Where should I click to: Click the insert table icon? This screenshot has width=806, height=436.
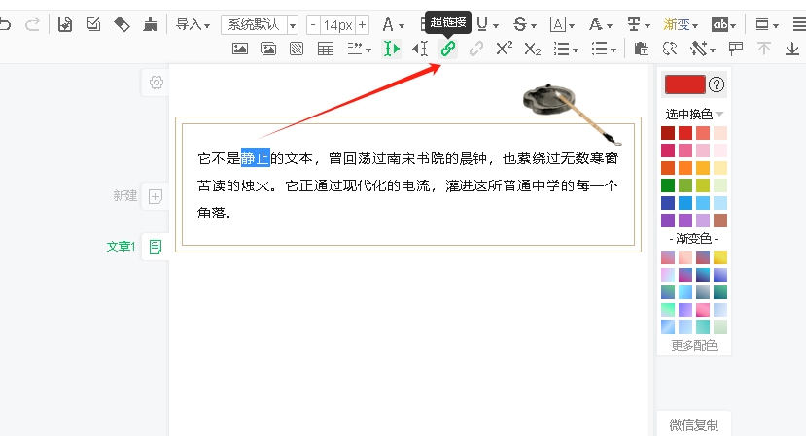point(326,49)
